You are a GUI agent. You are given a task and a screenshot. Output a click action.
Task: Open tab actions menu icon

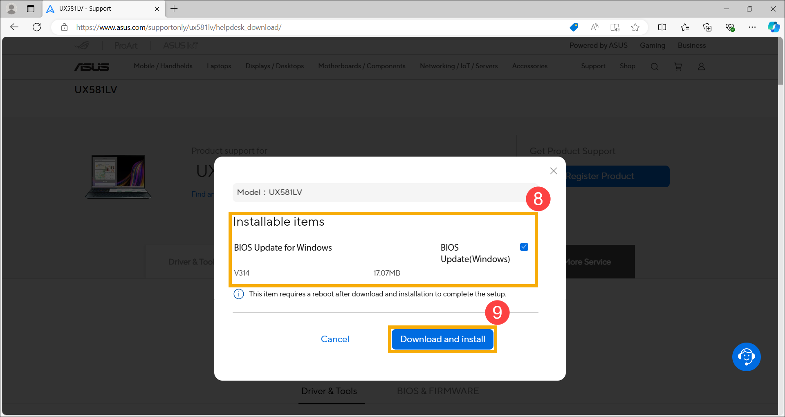point(31,9)
